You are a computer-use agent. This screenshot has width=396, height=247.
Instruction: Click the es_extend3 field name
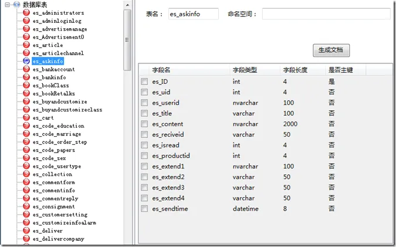pyautogui.click(x=168, y=187)
